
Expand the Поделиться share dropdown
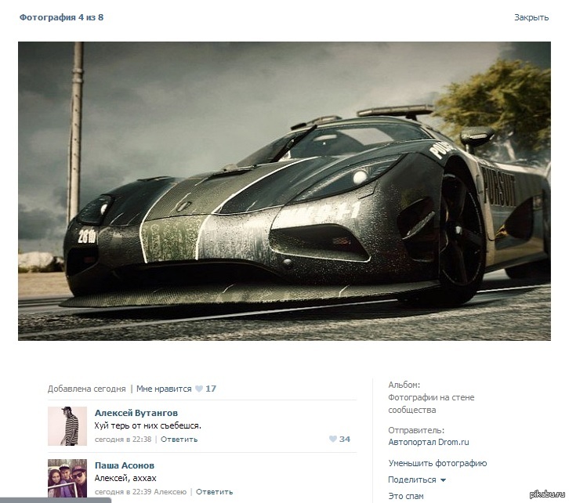[x=416, y=479]
